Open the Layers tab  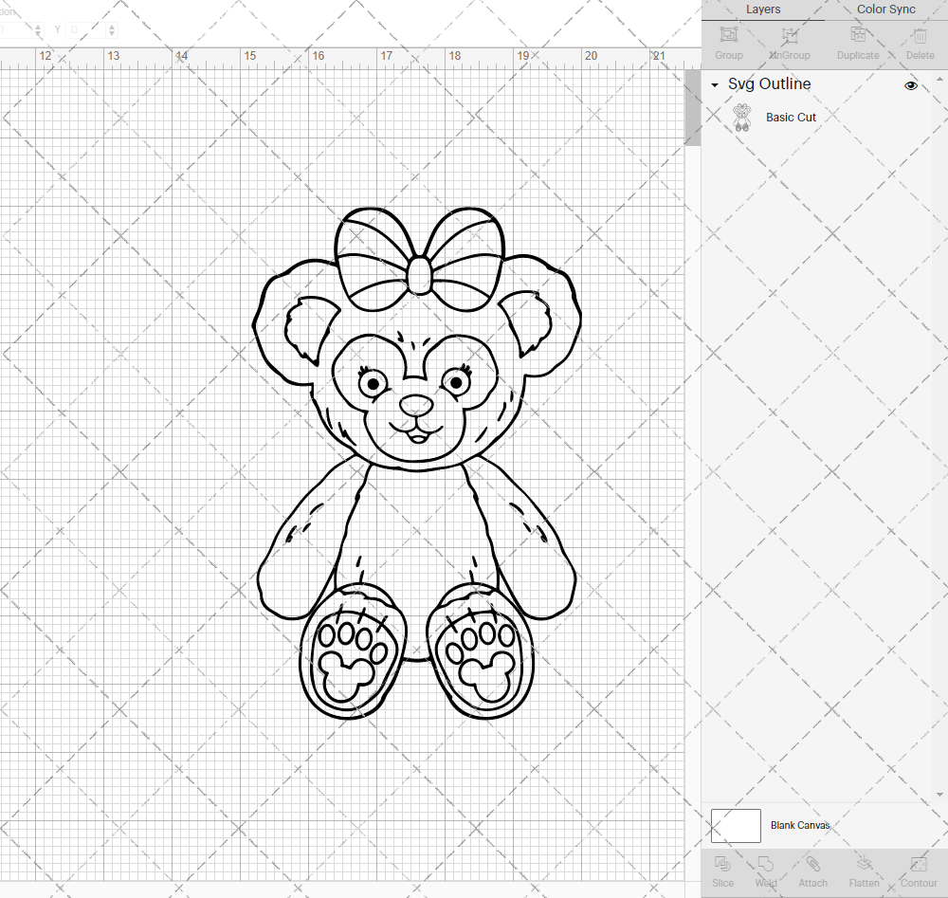tap(763, 9)
